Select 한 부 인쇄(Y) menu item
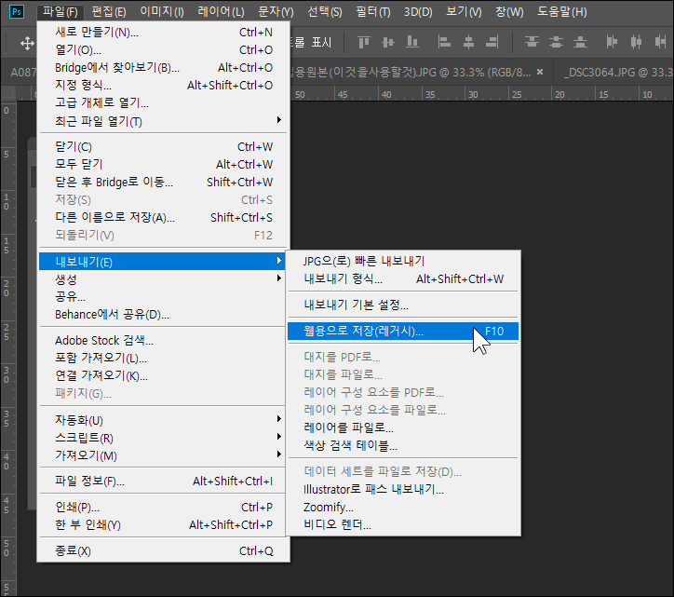Image resolution: width=674 pixels, height=597 pixels. click(x=164, y=524)
